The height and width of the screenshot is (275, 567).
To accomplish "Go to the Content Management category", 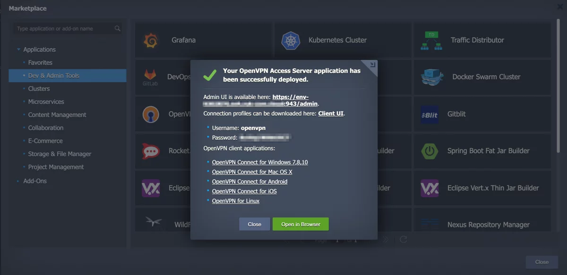I will click(x=57, y=115).
